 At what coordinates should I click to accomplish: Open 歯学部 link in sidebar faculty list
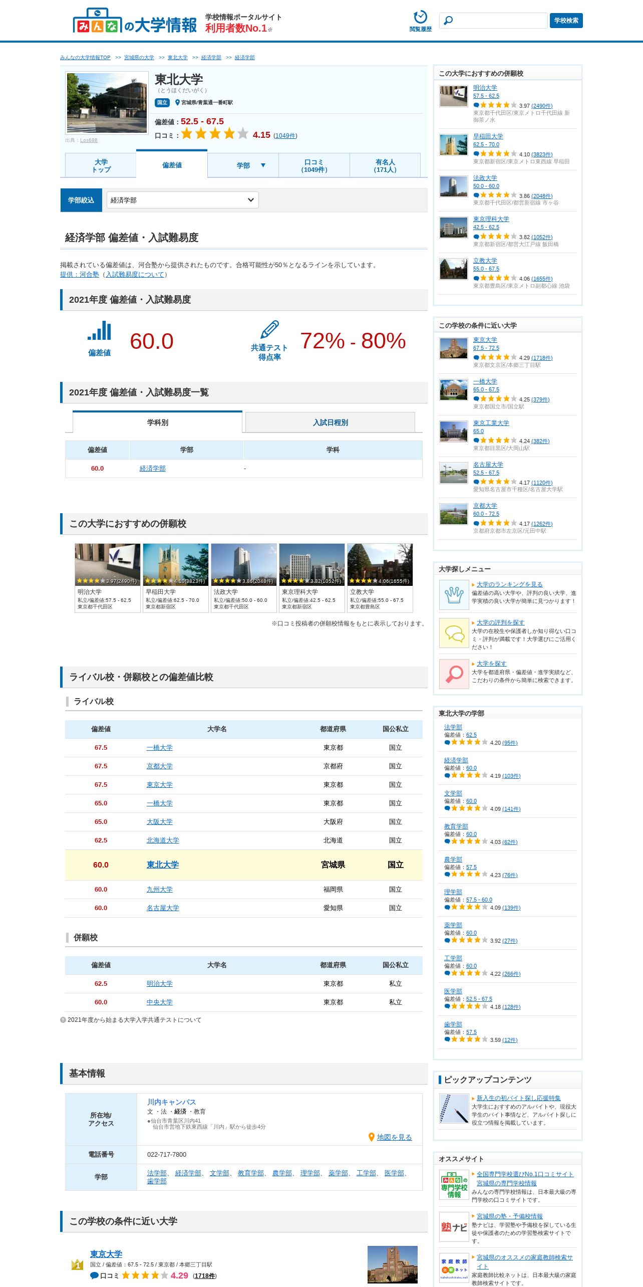tap(453, 1024)
